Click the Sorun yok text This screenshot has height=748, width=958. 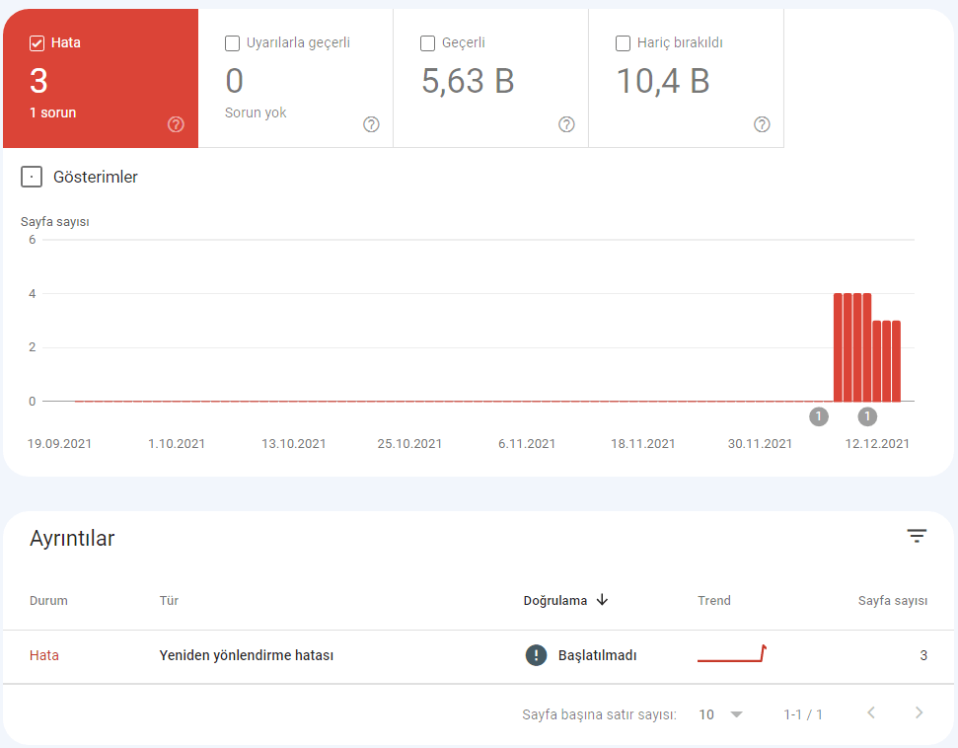[x=256, y=113]
